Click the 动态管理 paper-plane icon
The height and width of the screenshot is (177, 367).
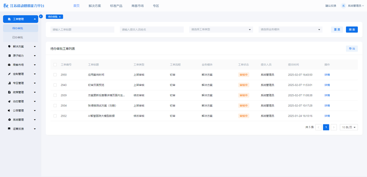(9, 102)
